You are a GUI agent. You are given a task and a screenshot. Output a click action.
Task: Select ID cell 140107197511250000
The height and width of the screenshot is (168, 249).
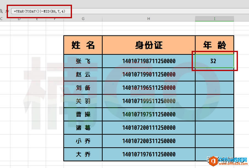point(149,114)
